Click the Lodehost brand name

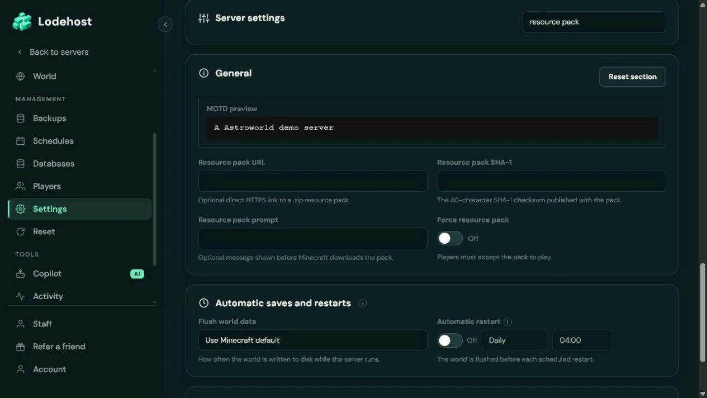coord(65,22)
